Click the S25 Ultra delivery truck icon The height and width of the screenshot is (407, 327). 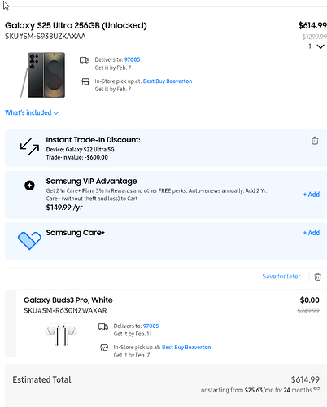85,60
